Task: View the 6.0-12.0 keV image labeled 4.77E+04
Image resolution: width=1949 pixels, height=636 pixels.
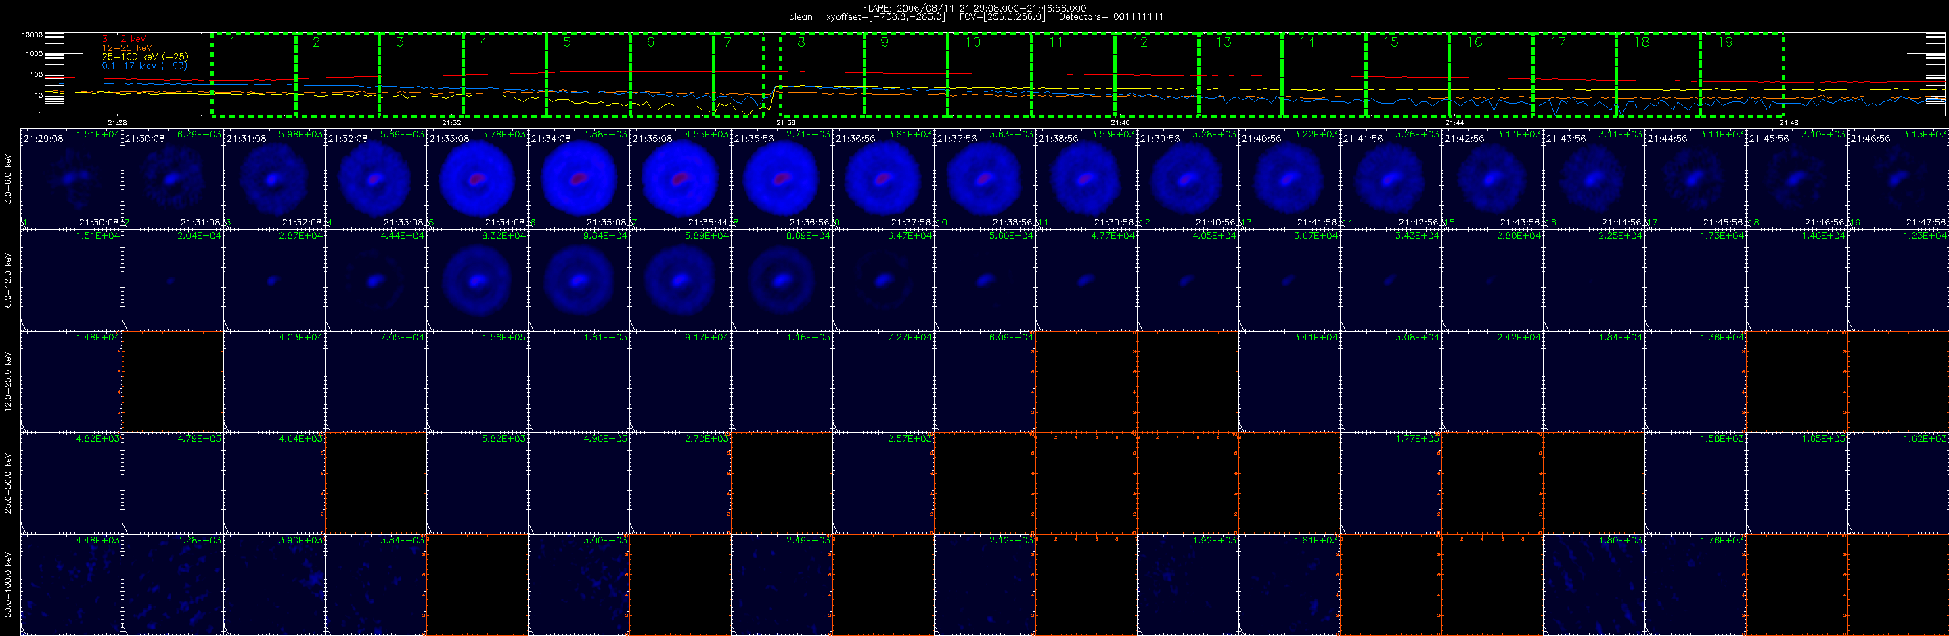Action: (x=1086, y=280)
